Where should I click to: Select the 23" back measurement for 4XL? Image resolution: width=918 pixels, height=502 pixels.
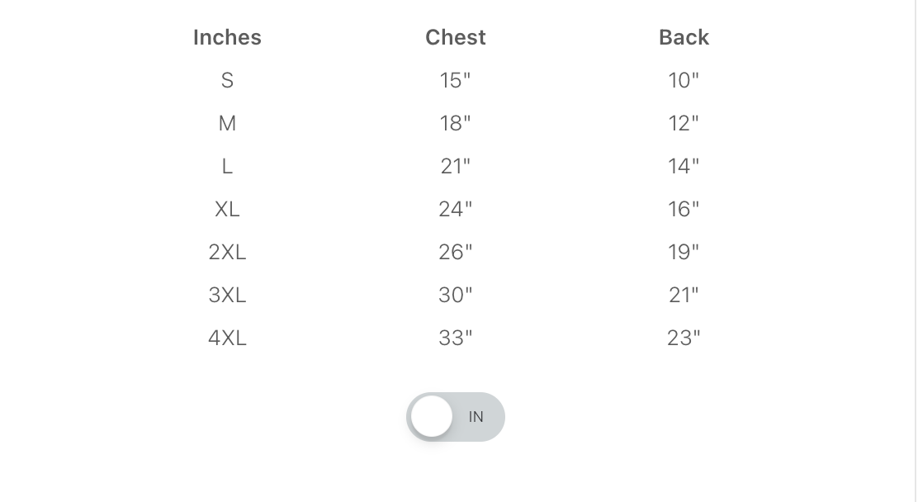click(684, 338)
